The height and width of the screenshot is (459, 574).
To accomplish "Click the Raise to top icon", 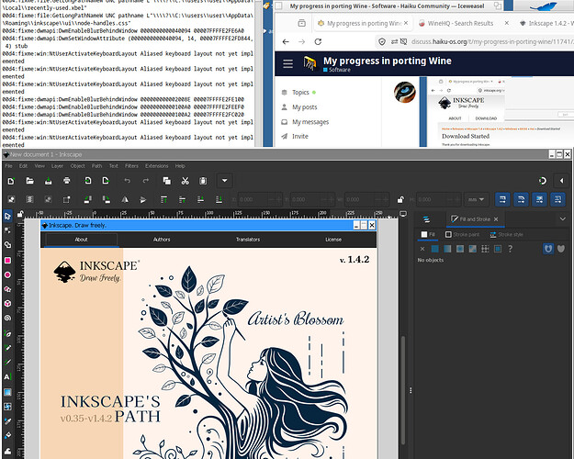I will [x=163, y=199].
